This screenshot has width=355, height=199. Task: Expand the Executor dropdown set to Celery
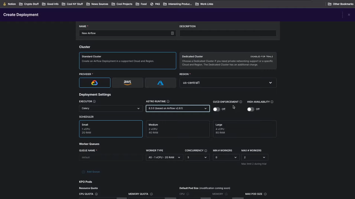click(x=111, y=108)
